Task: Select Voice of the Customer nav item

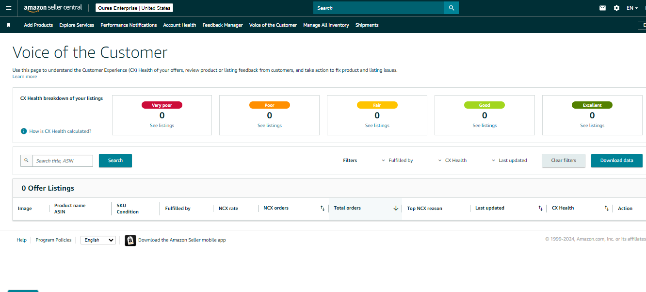Action: (273, 25)
